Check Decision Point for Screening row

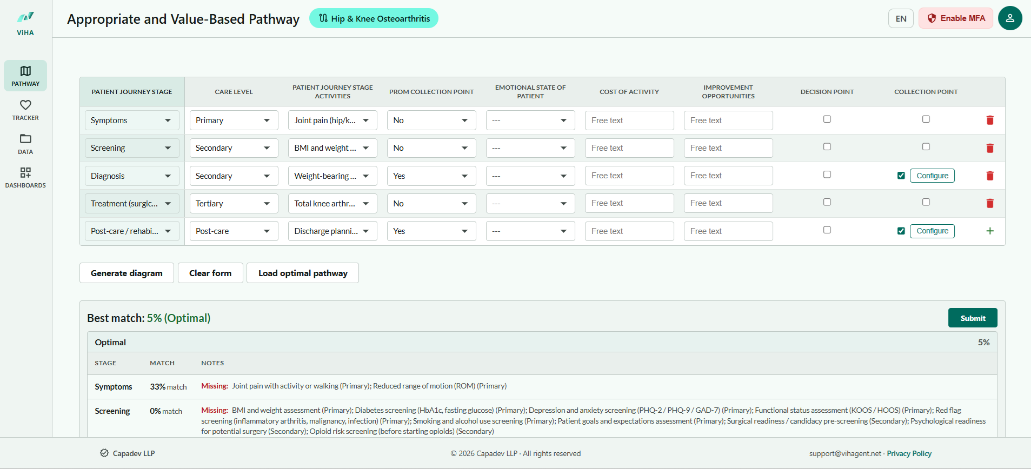point(827,146)
